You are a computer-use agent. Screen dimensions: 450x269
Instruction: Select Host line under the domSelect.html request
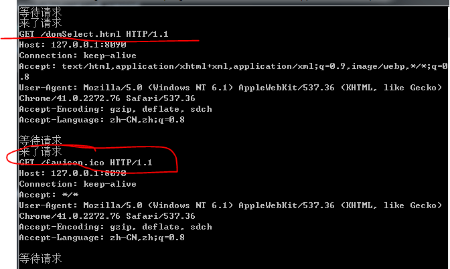click(72, 45)
